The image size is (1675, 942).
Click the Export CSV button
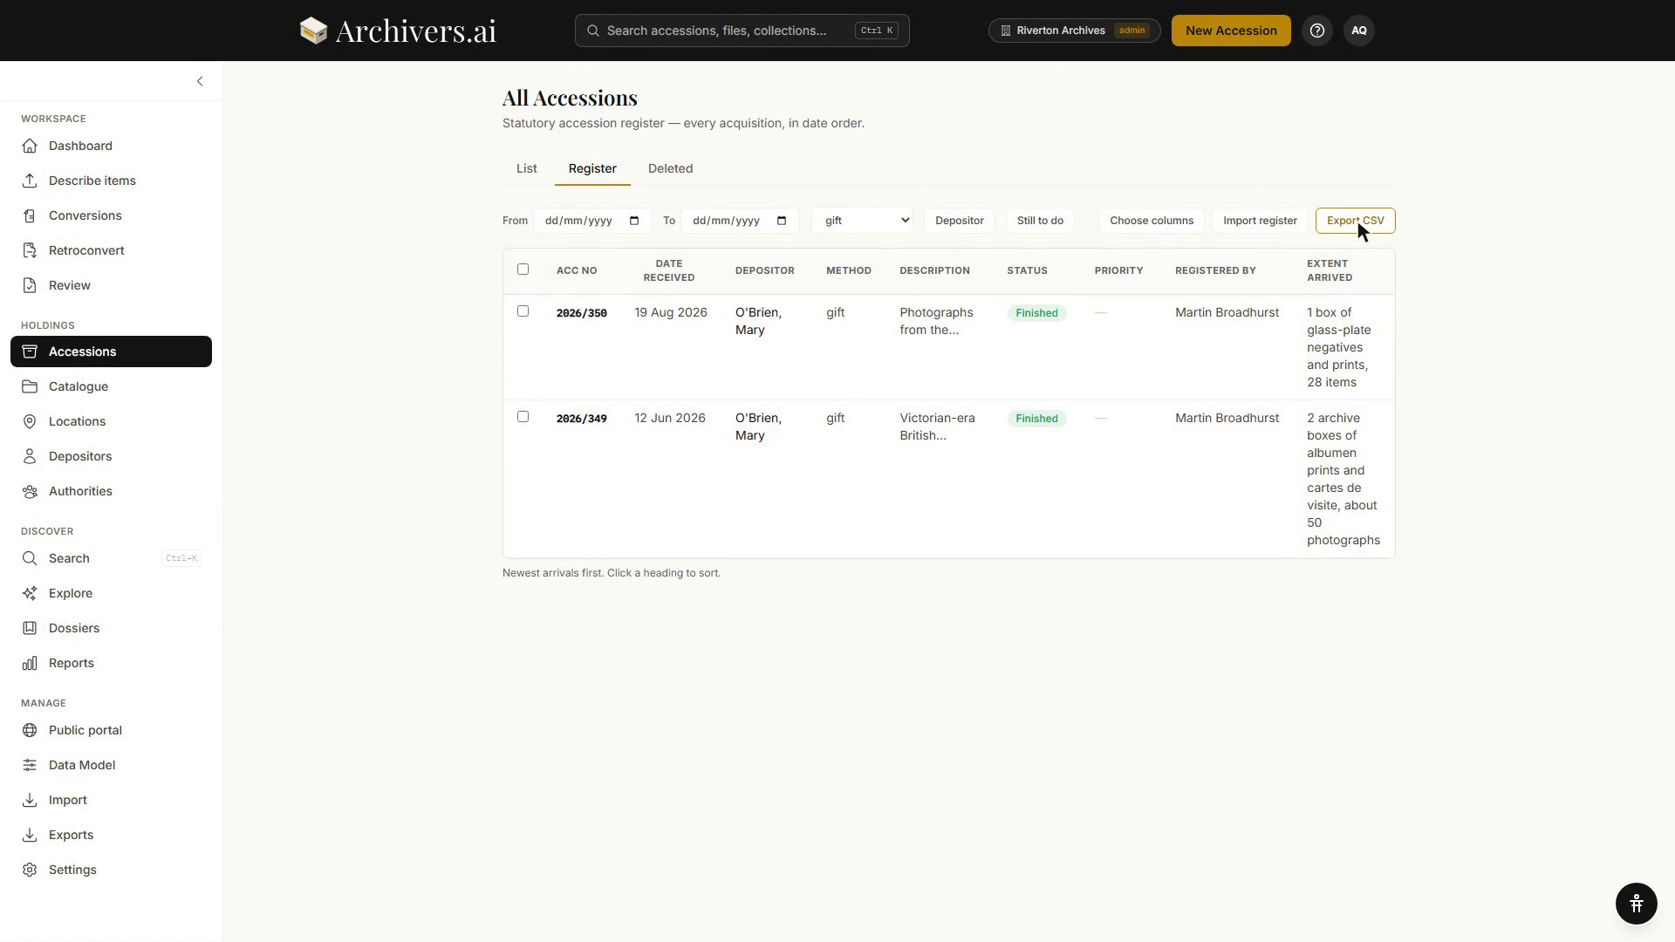point(1355,221)
